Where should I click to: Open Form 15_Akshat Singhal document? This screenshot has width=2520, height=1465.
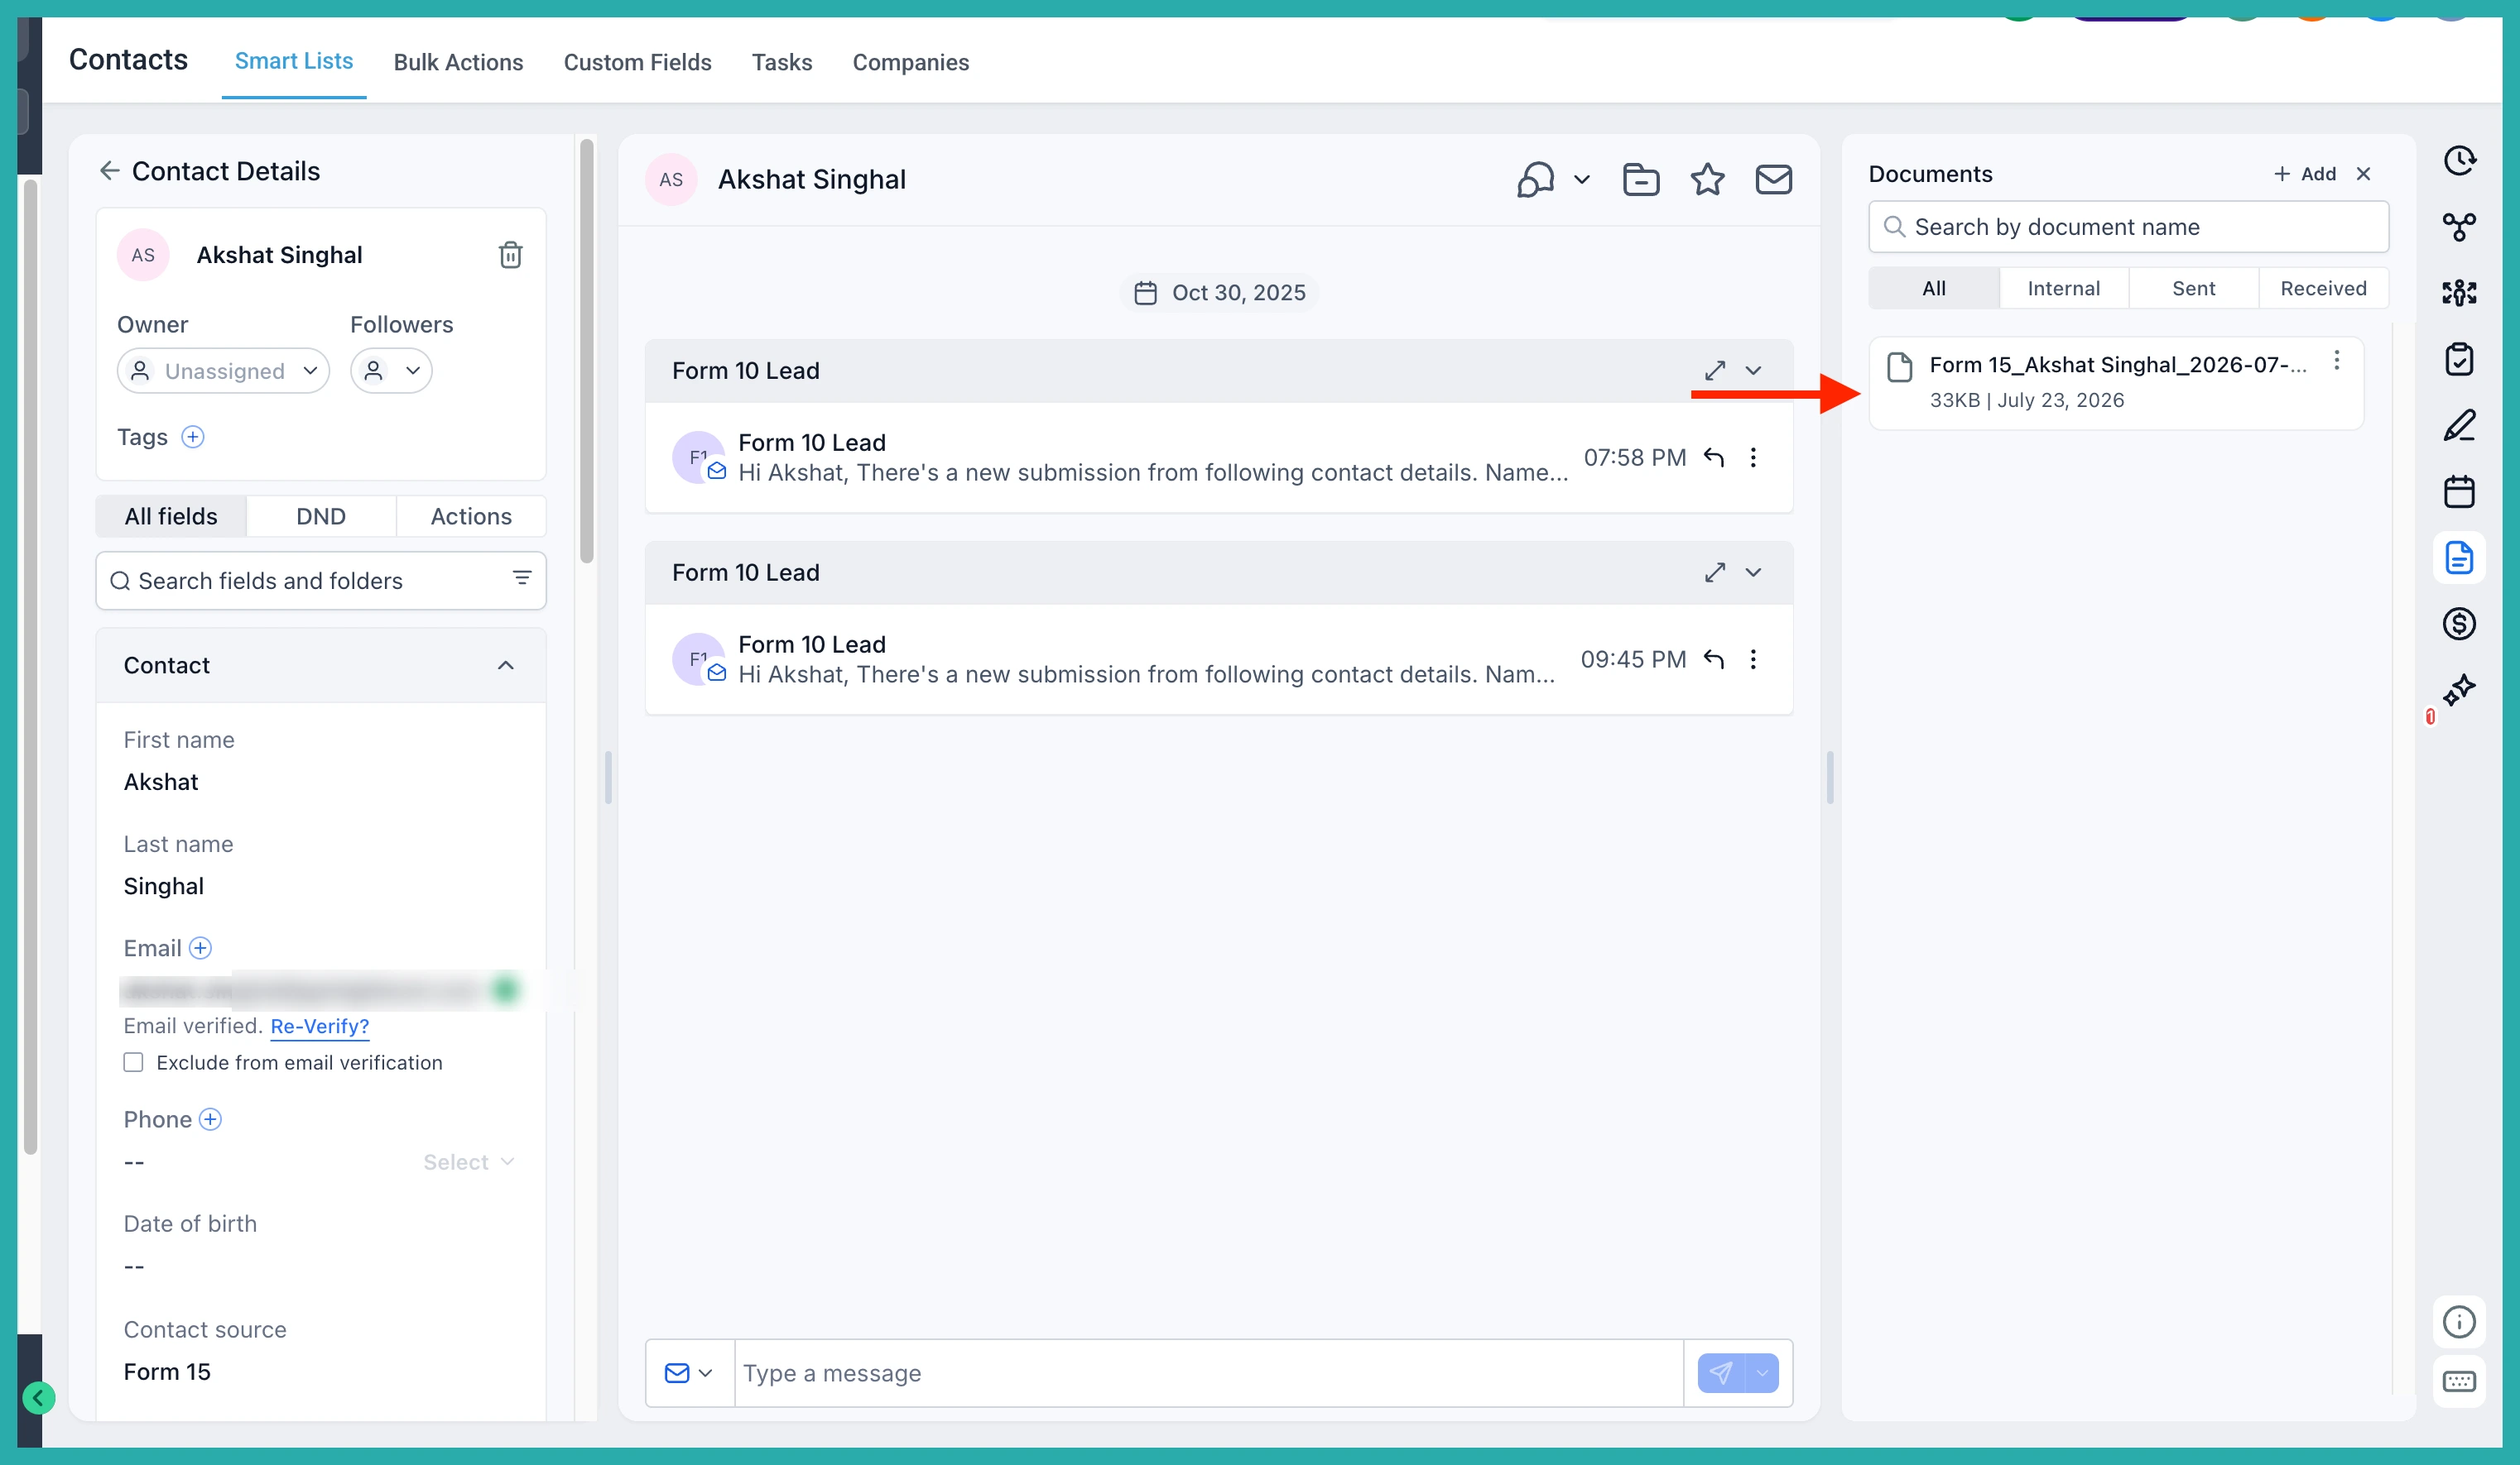point(2116,383)
